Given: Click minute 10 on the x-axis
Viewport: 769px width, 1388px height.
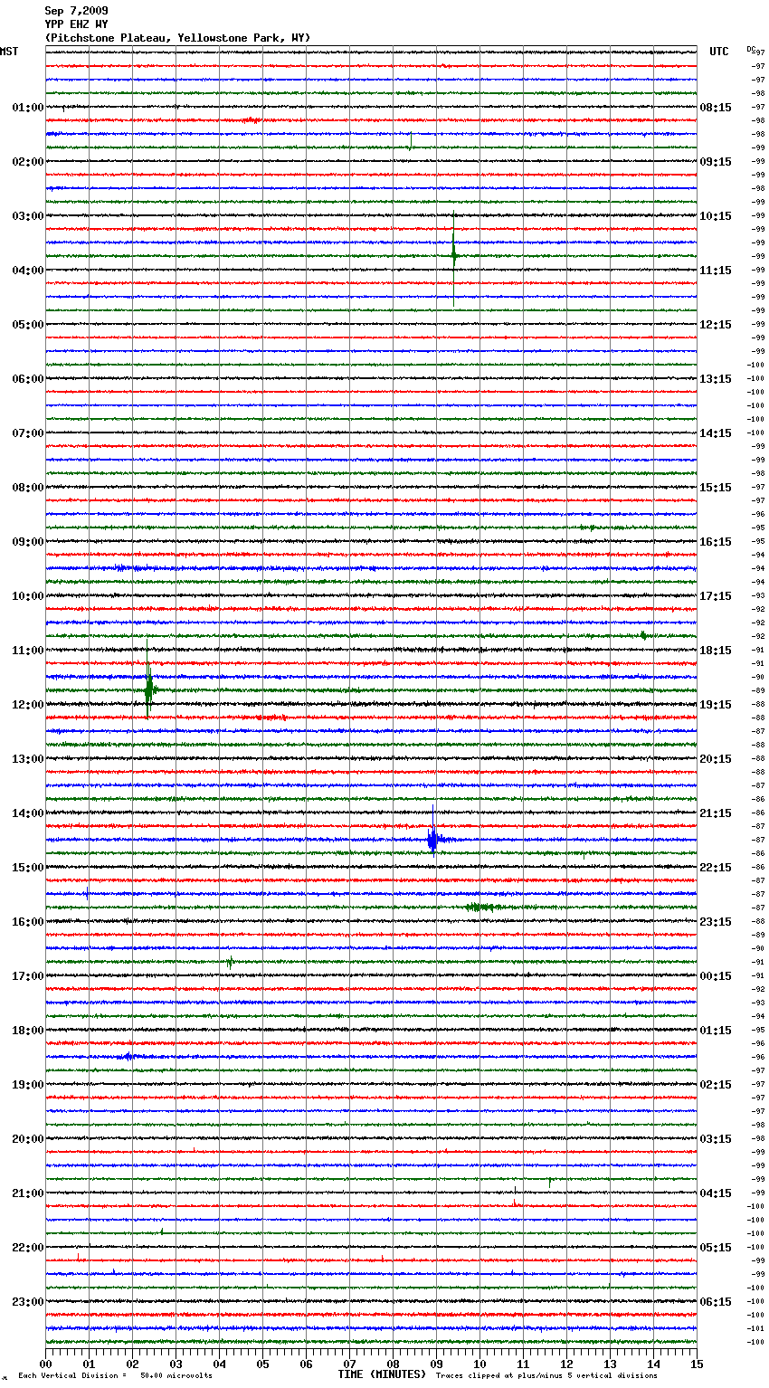Looking at the screenshot, I should tap(479, 1364).
